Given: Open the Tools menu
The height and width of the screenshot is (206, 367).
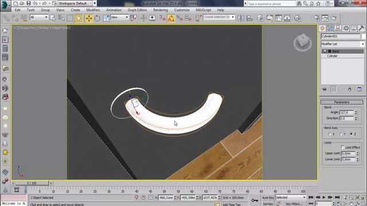Looking at the screenshot, I should (x=30, y=10).
